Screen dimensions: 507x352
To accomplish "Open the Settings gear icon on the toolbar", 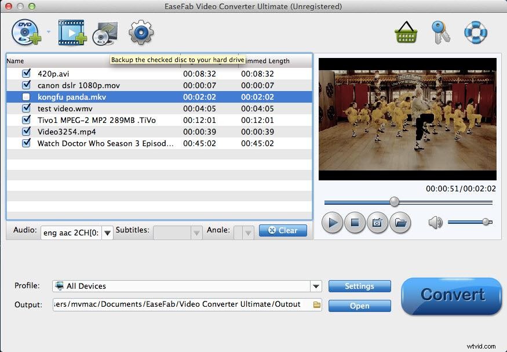I will (x=140, y=32).
